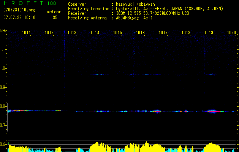Click the 1018 time marker
239x152 pixels.
click(x=186, y=33)
